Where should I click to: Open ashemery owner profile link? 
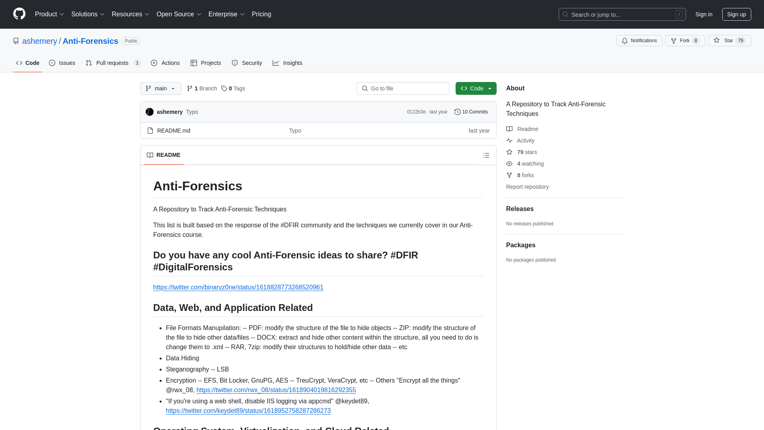point(40,41)
